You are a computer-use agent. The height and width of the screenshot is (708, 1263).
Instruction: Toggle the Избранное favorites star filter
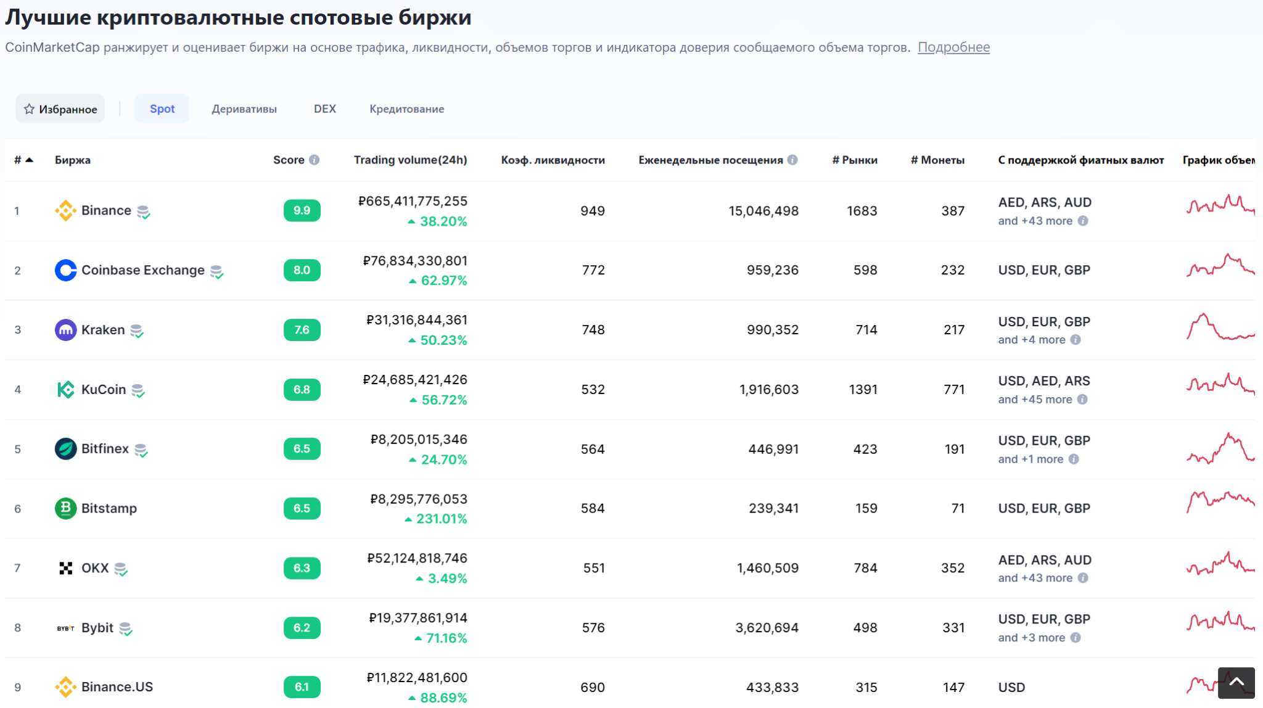(59, 108)
